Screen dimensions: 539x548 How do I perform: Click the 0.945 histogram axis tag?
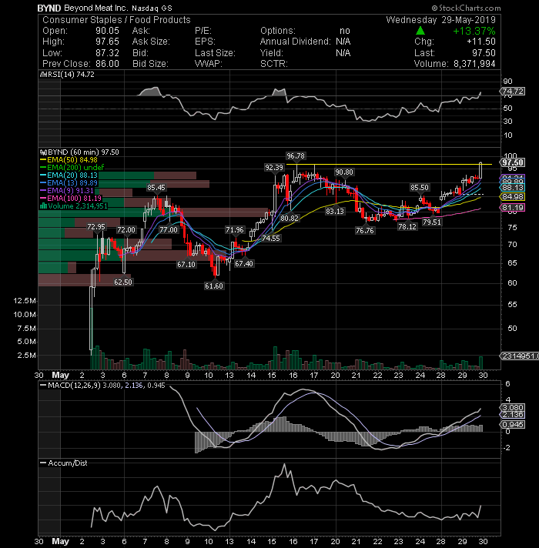[x=512, y=425]
